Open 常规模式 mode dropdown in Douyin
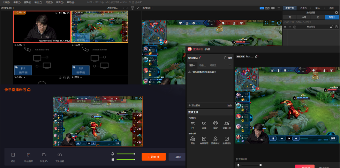The image size is (340, 168). coord(194,58)
